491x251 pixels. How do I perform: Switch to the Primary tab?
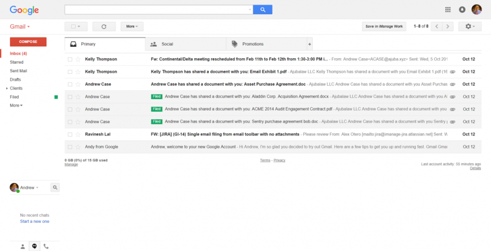tap(105, 44)
